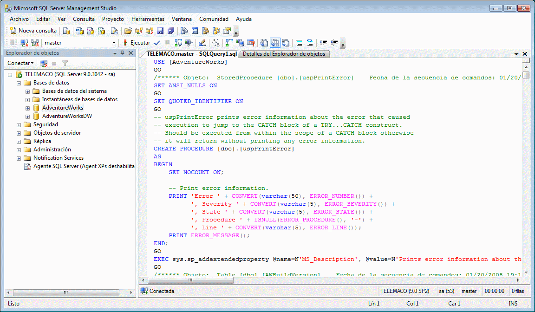Switch to Detalles del Explorador de objetos tab
This screenshot has height=312, width=535.
click(284, 54)
